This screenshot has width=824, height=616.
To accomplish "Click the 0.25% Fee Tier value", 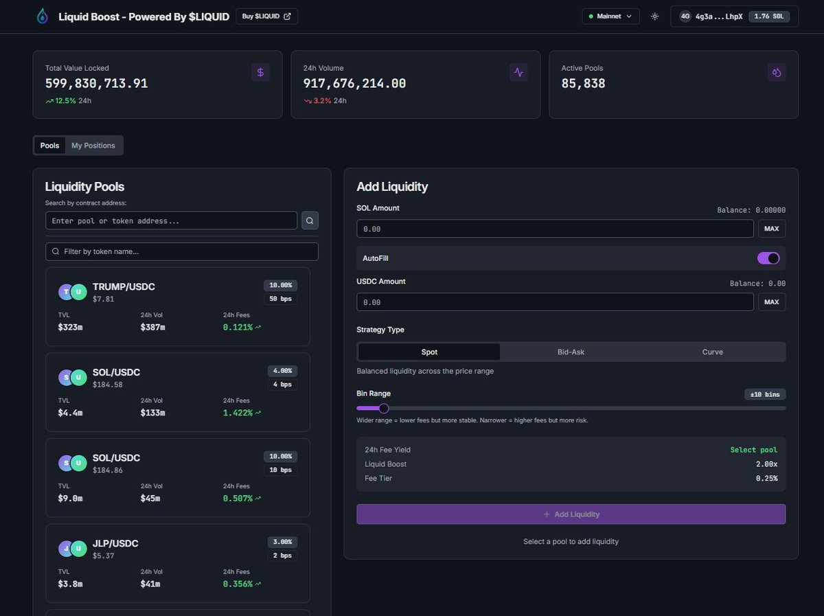I will coord(767,478).
